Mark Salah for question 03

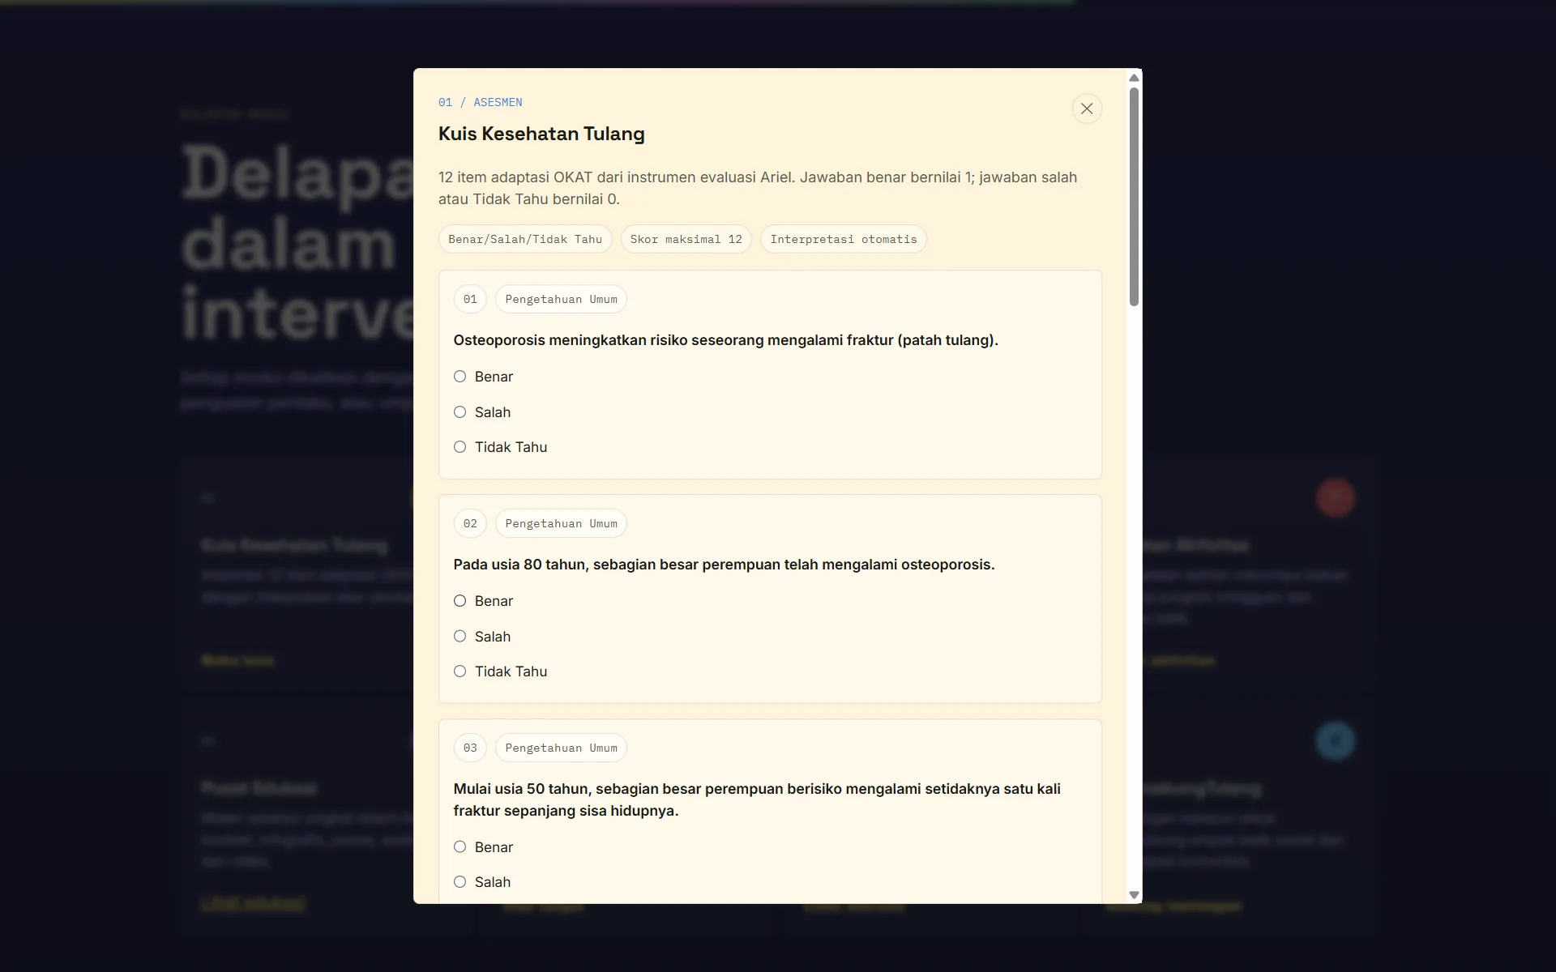[x=460, y=882]
